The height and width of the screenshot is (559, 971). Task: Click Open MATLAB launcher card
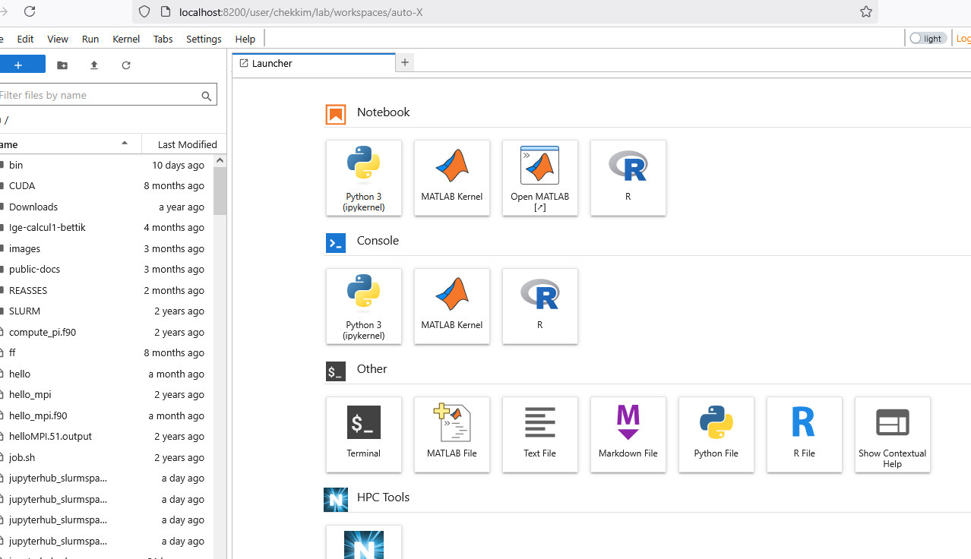click(539, 178)
